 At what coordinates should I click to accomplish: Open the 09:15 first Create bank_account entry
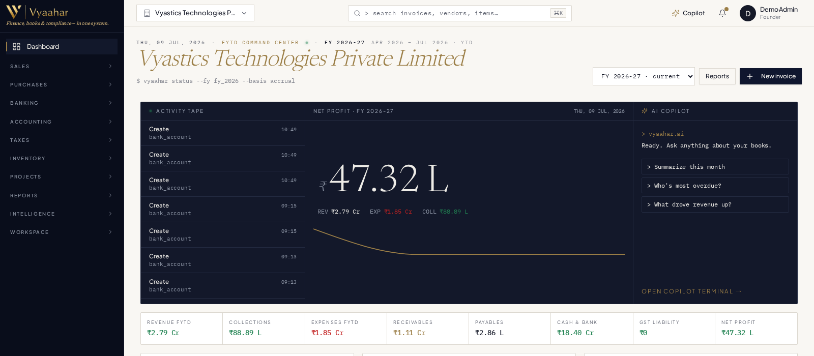[223, 210]
